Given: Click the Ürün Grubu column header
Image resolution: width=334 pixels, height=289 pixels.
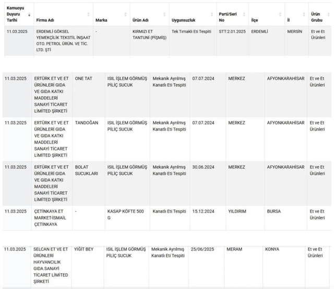Looking at the screenshot, I should pos(316,17).
